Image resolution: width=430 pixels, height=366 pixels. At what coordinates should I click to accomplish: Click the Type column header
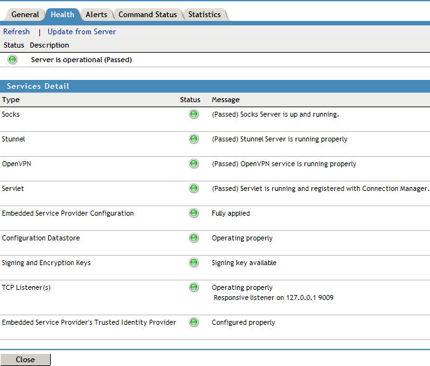point(11,100)
